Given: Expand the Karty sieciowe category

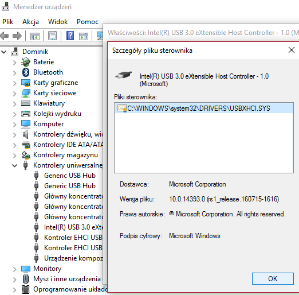Looking at the screenshot, I should [x=15, y=94].
